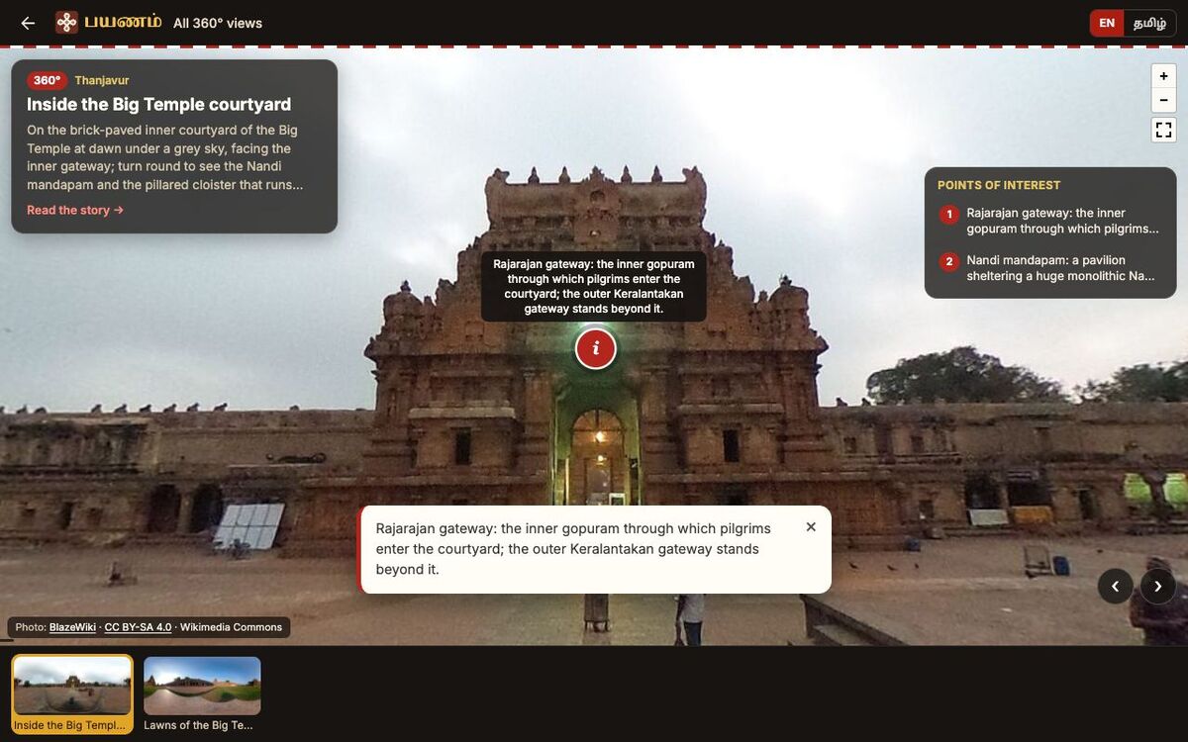Select Lawns of the Big Temple thumbnail

(x=202, y=694)
